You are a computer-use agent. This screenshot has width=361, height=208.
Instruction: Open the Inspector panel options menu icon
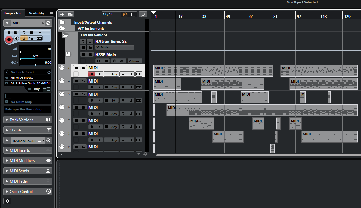click(51, 13)
